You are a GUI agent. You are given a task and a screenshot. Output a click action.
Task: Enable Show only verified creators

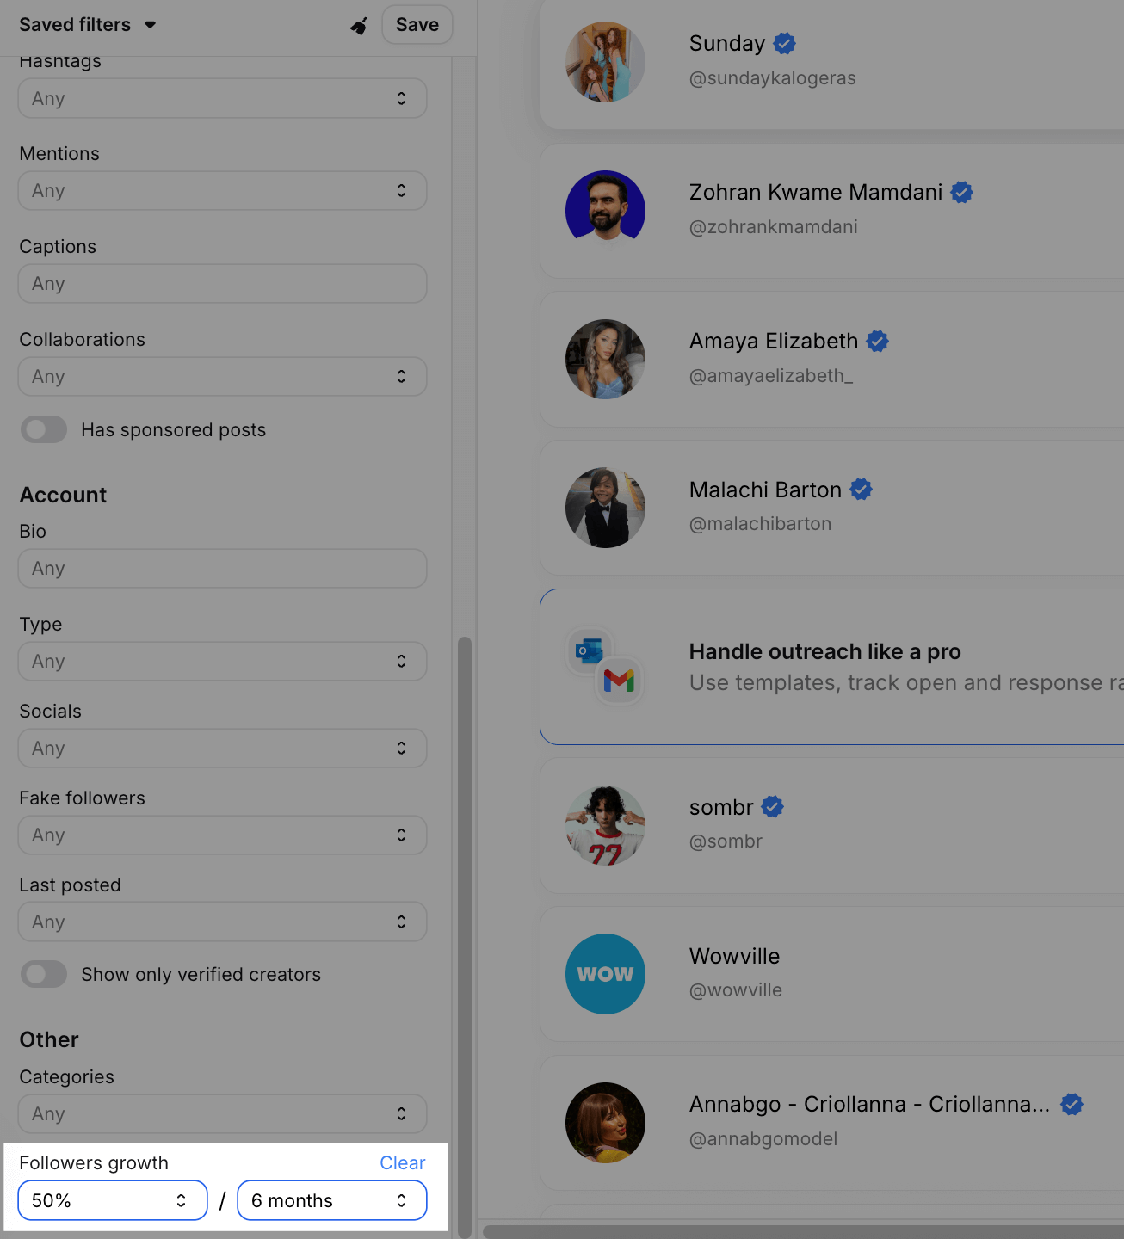[44, 974]
